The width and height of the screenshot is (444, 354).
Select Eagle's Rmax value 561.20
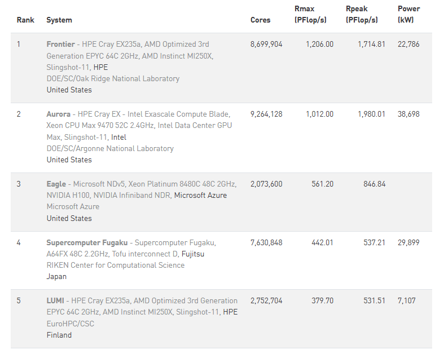tap(323, 184)
